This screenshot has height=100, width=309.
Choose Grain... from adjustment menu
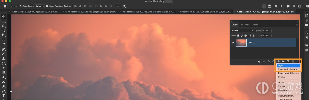[288, 77]
